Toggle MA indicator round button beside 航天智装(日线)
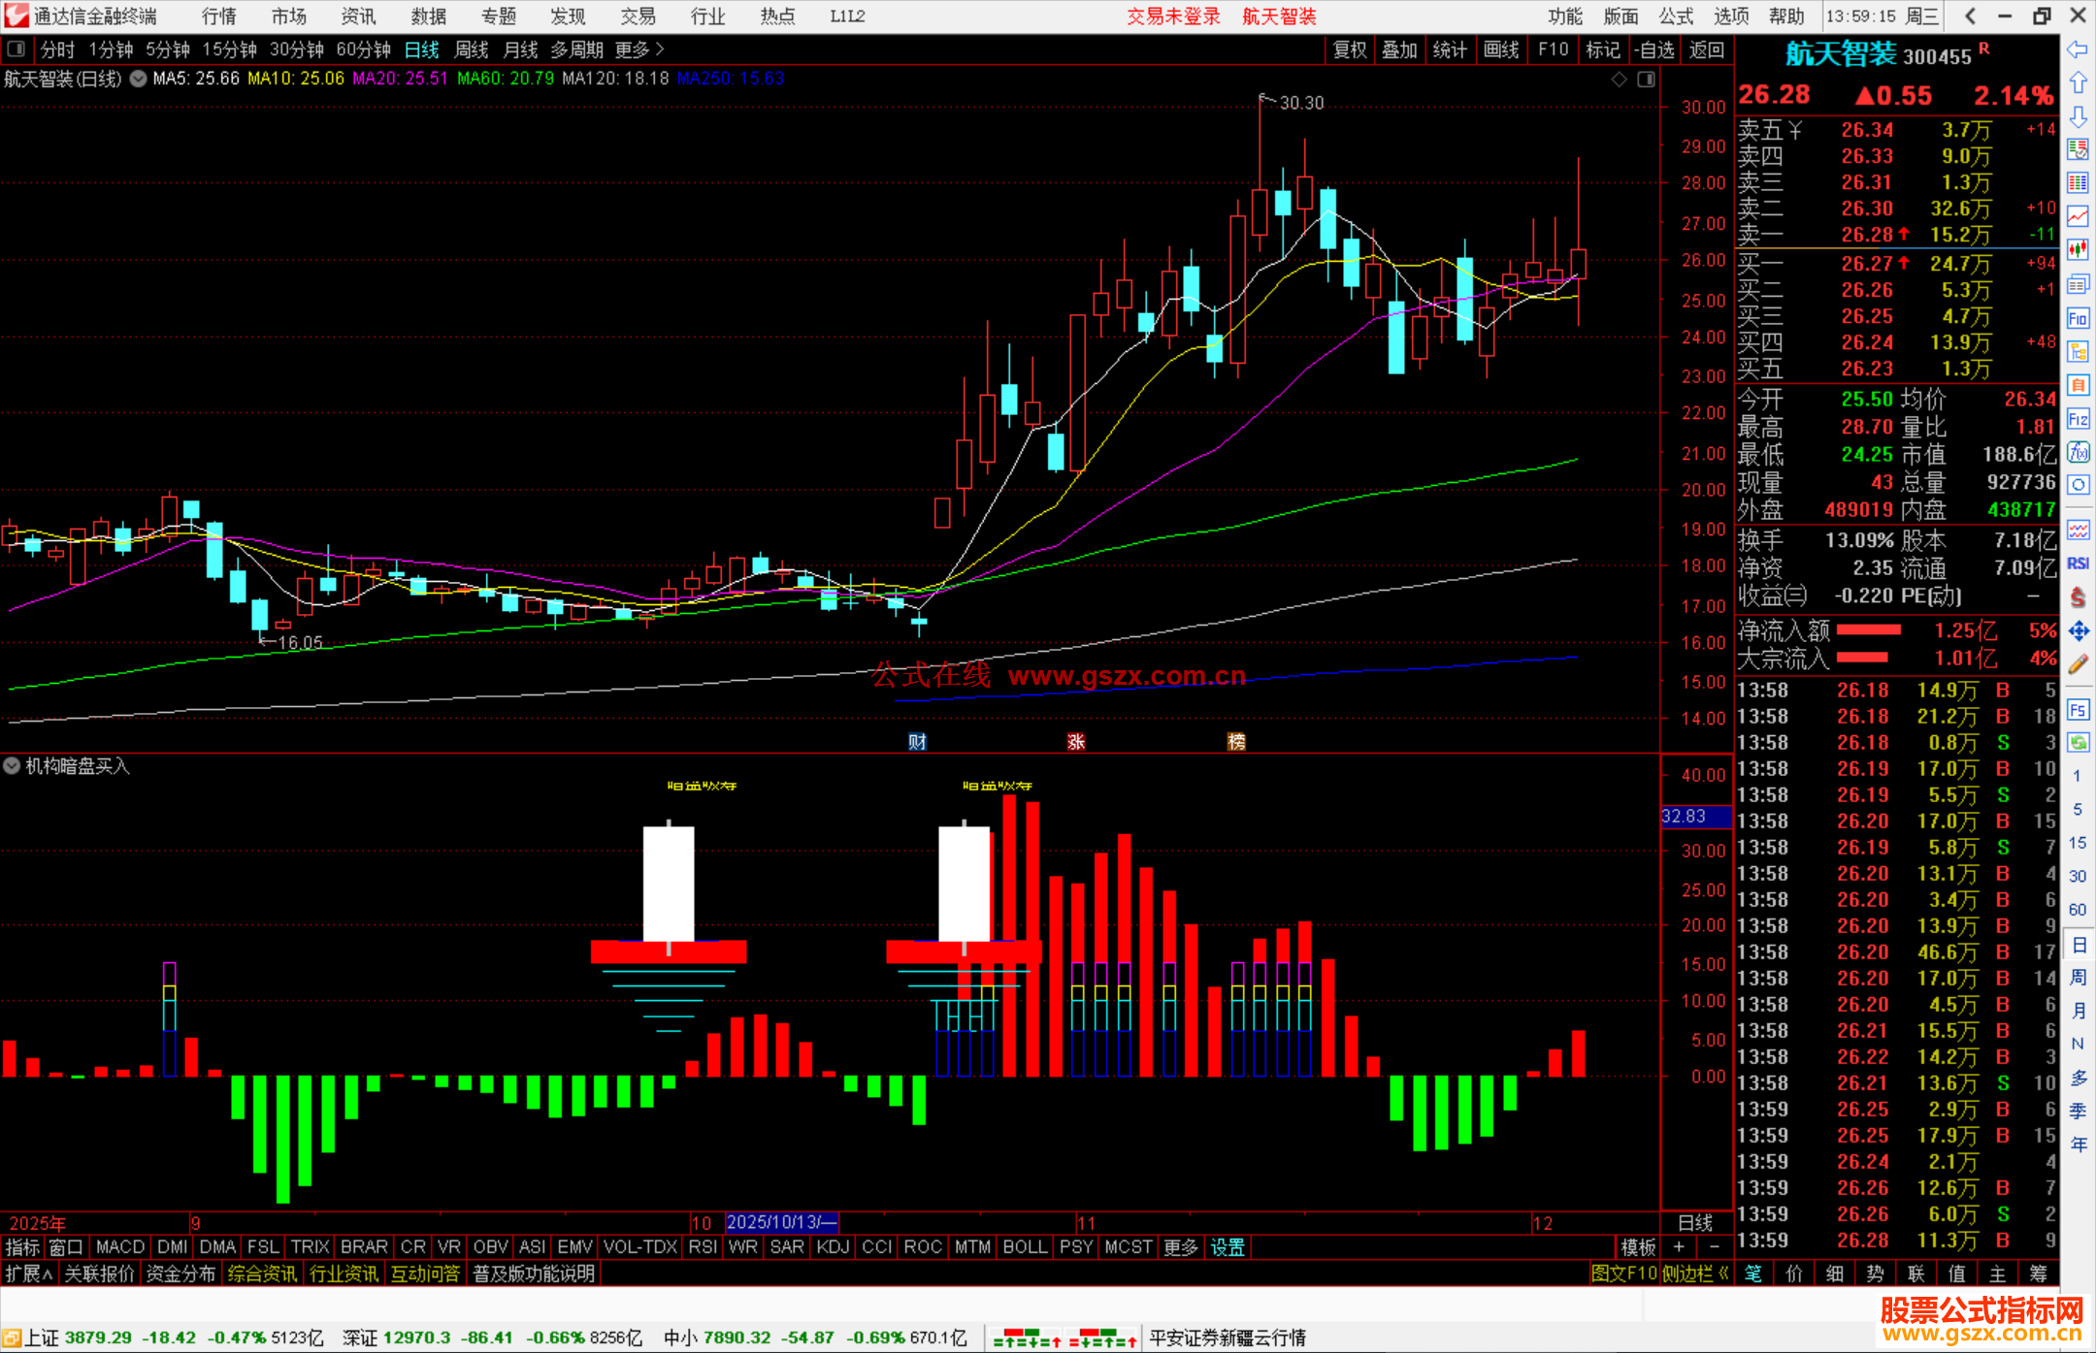Screen dimensions: 2096x1353 coord(139,79)
